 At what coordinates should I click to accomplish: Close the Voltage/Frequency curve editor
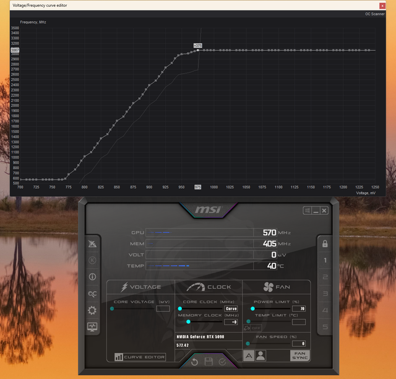tap(382, 6)
